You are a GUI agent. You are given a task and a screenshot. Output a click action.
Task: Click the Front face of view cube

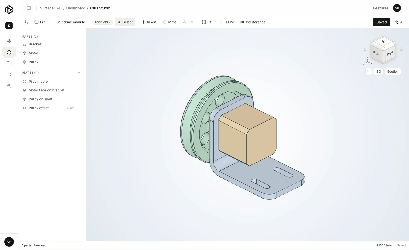tap(377, 53)
